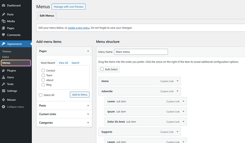245x143 pixels.
Task: Select the Supports menu item bar
Action: pos(140,132)
